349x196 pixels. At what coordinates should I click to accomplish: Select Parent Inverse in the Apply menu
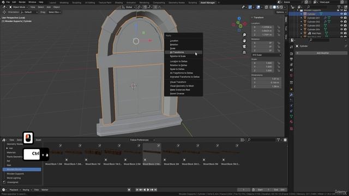[183, 94]
